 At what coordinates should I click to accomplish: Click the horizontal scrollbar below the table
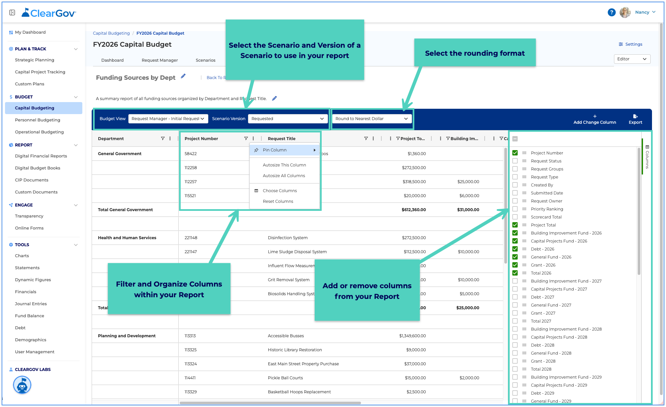coord(270,403)
